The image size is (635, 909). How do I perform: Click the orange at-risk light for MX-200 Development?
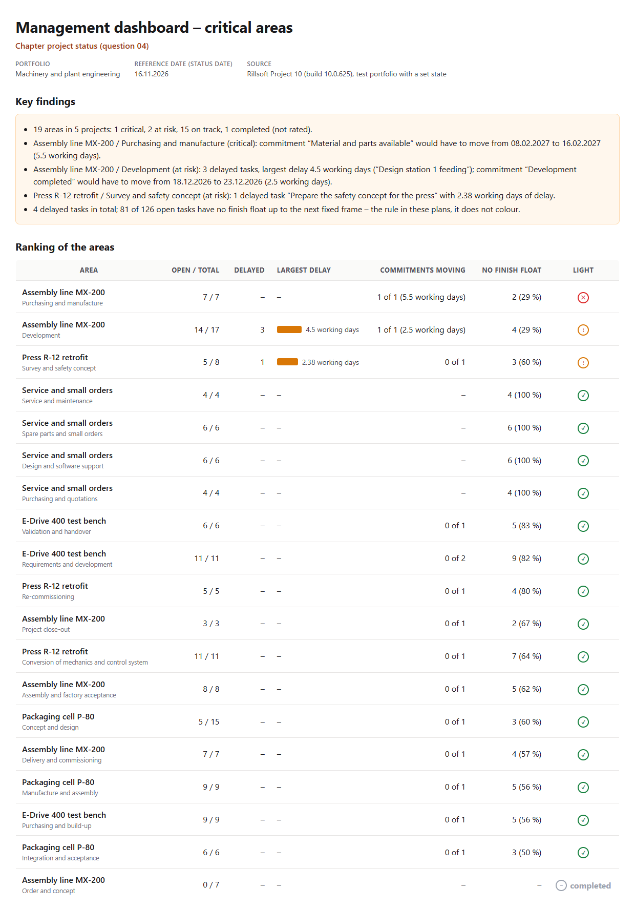pos(583,330)
